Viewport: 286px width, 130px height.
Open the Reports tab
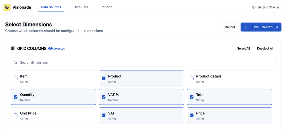[x=106, y=7]
